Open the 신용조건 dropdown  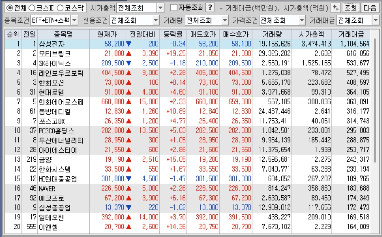click(156, 20)
